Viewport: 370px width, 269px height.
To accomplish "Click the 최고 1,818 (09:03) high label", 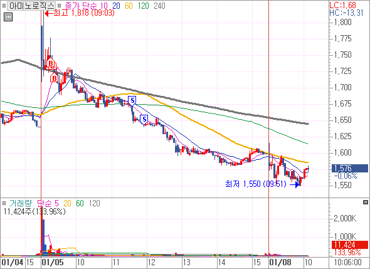I will coord(84,13).
